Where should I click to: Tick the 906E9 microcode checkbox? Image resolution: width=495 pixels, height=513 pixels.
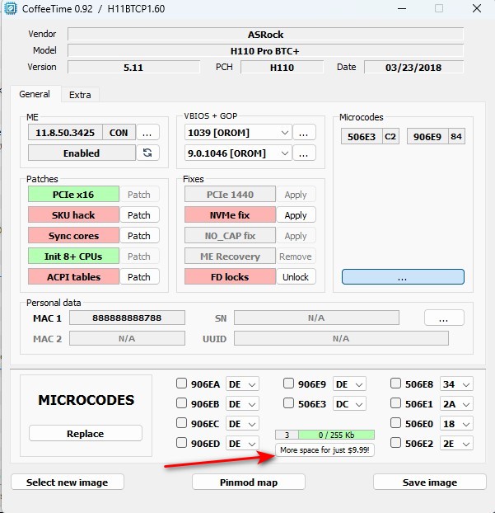coord(288,384)
